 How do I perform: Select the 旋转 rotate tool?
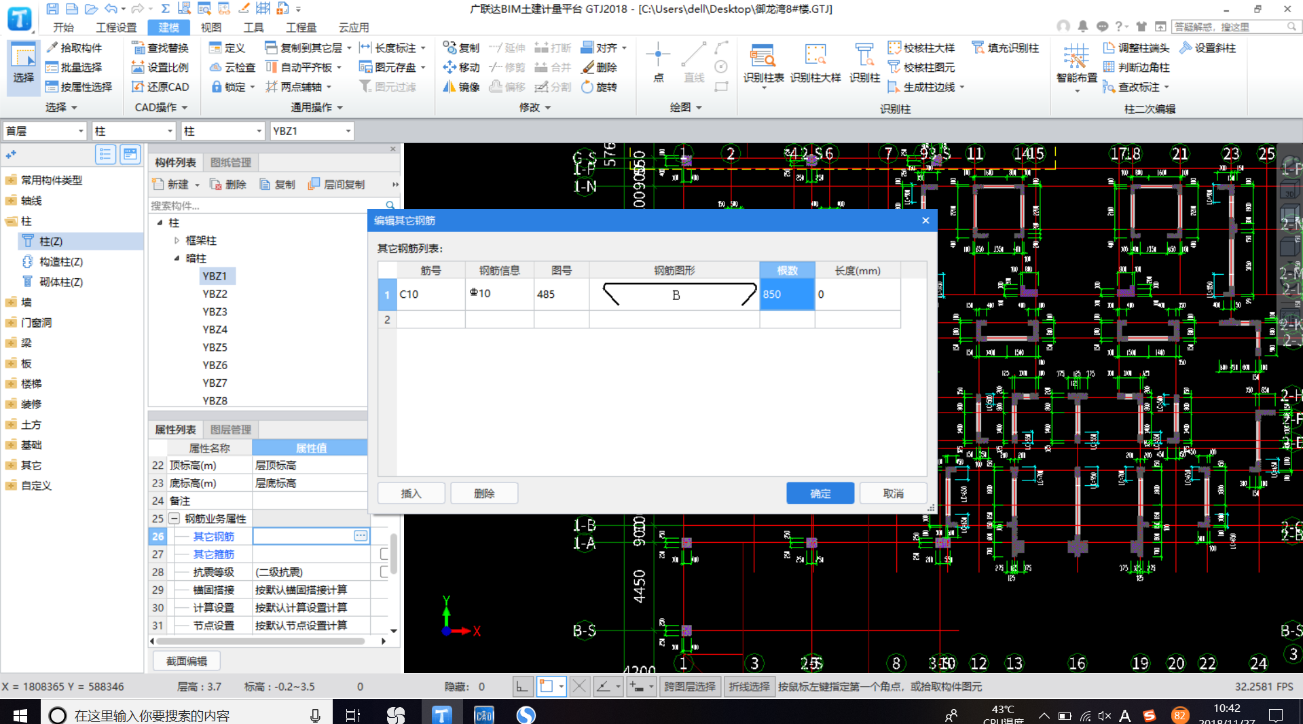pos(599,87)
